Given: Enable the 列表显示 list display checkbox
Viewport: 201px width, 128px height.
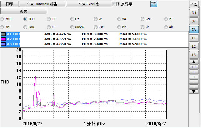Looking at the screenshot, I should coord(115,4).
